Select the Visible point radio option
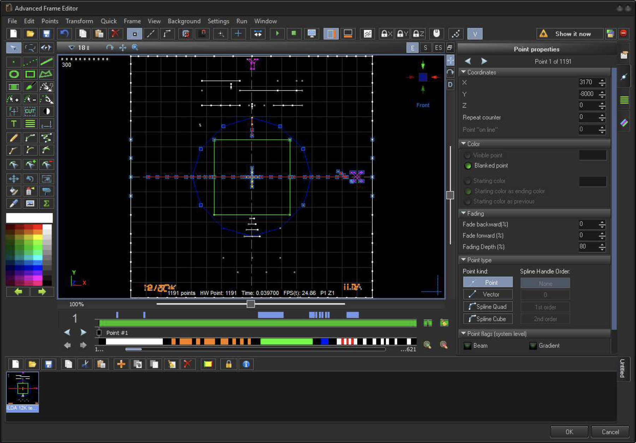 click(x=468, y=155)
